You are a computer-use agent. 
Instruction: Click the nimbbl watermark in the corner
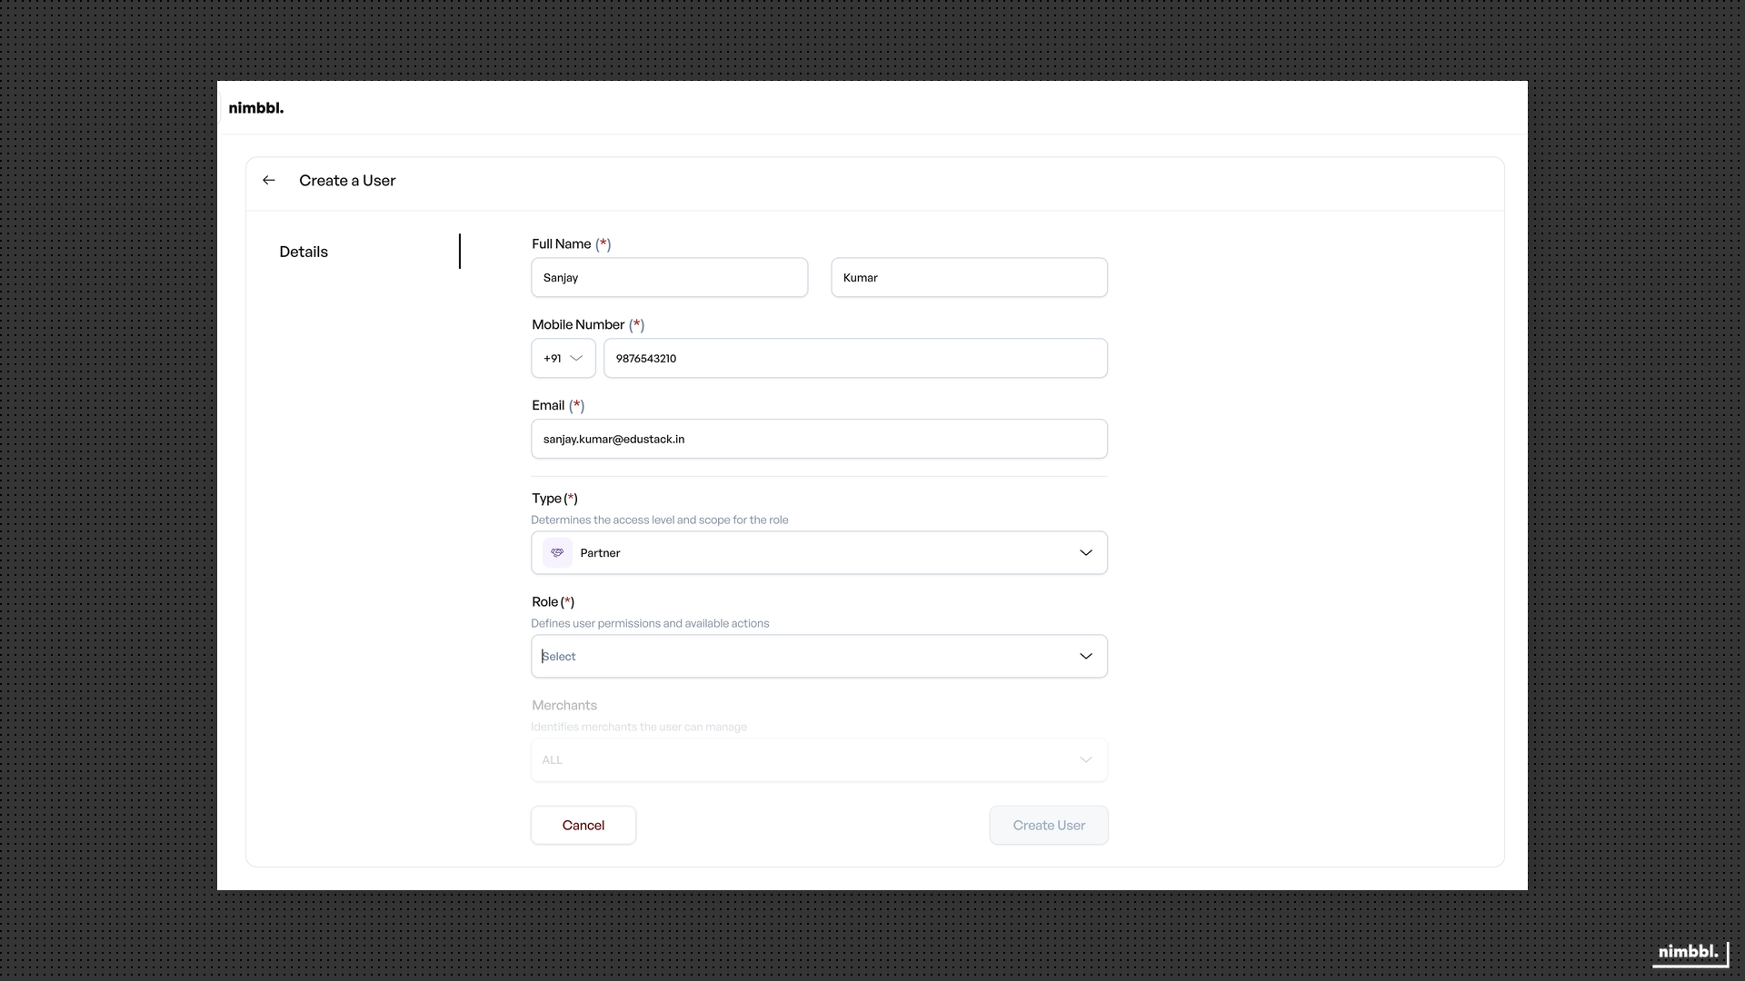pyautogui.click(x=1689, y=953)
